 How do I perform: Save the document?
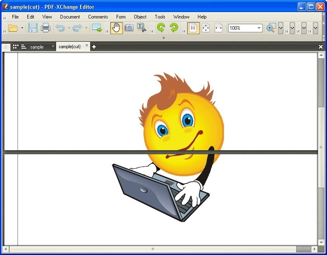pos(32,28)
